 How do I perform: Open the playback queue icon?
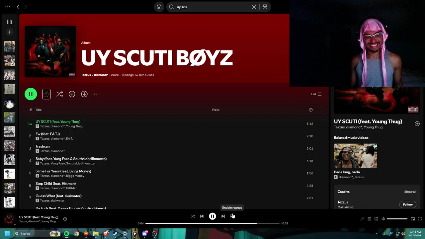(x=369, y=219)
